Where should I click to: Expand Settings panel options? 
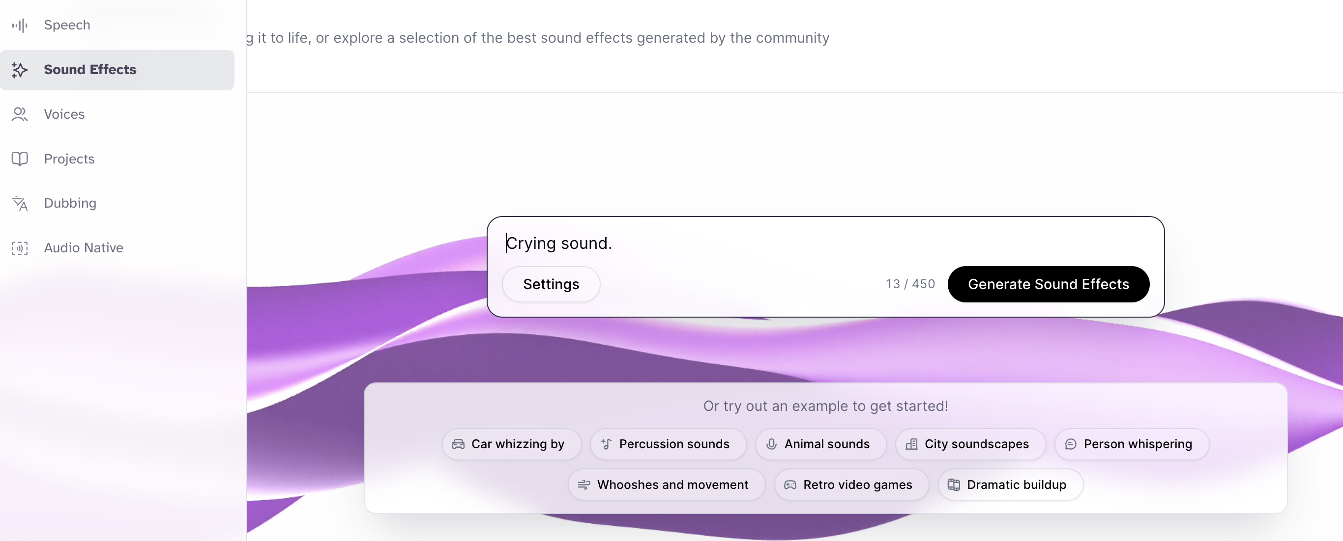[x=551, y=283]
